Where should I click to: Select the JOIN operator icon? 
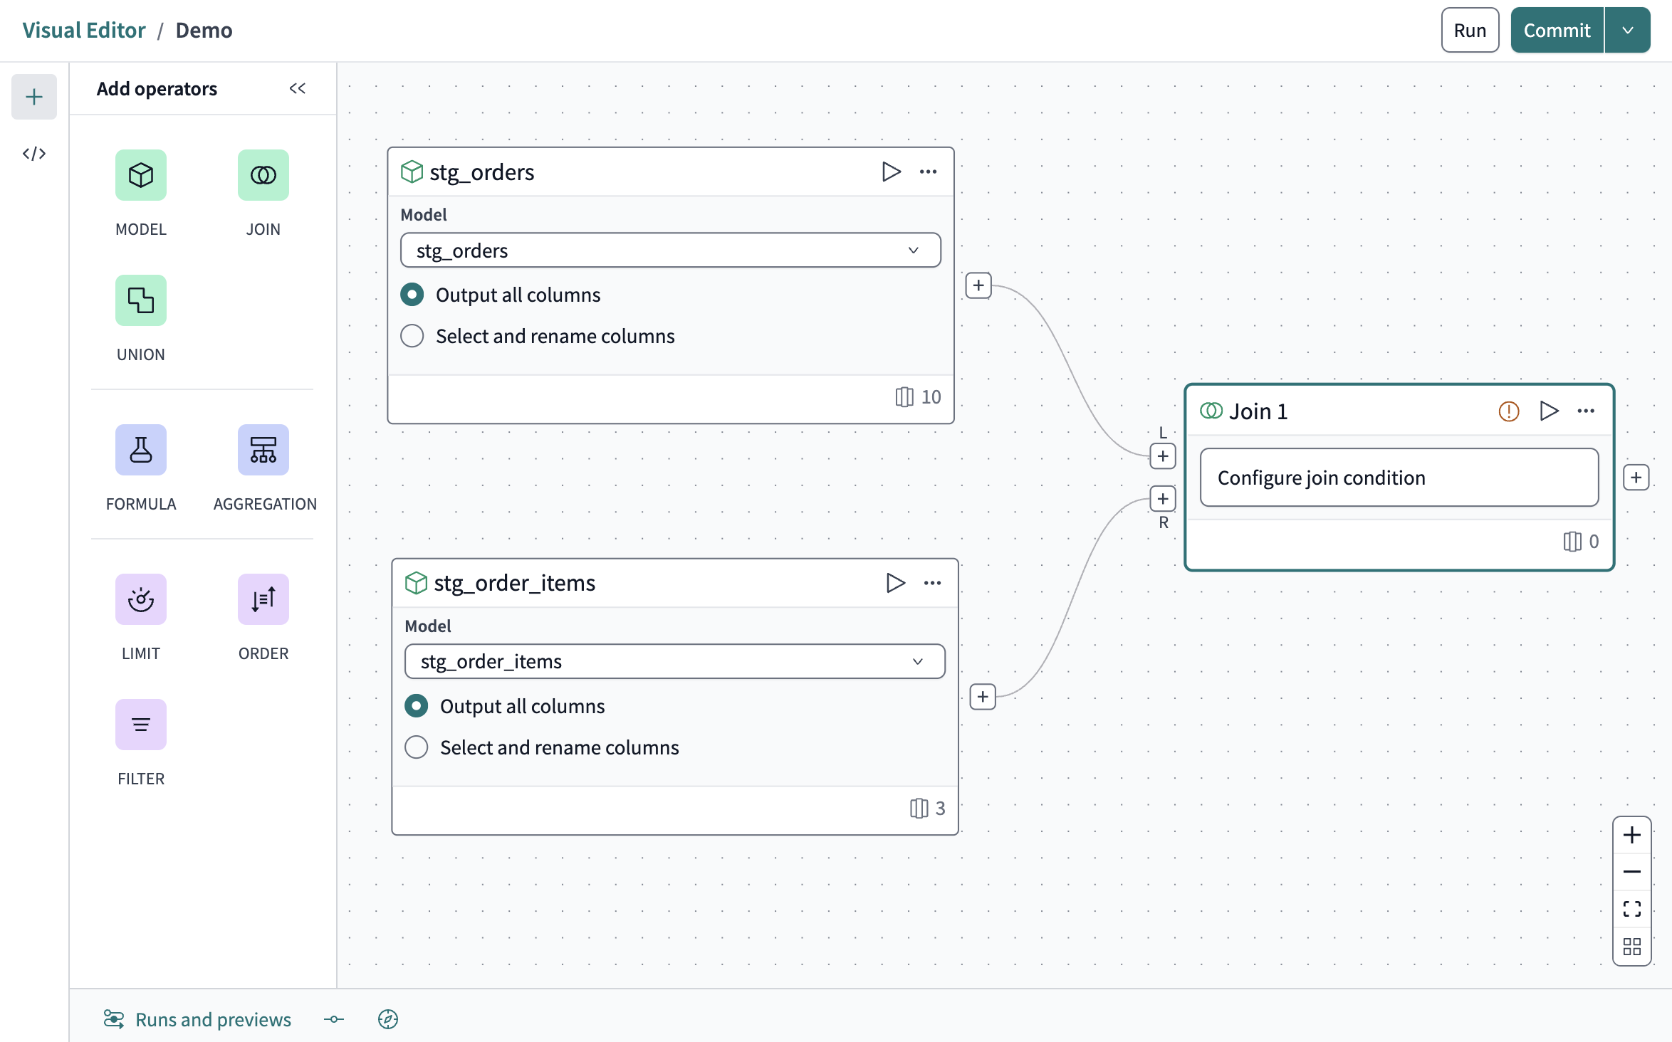tap(263, 175)
